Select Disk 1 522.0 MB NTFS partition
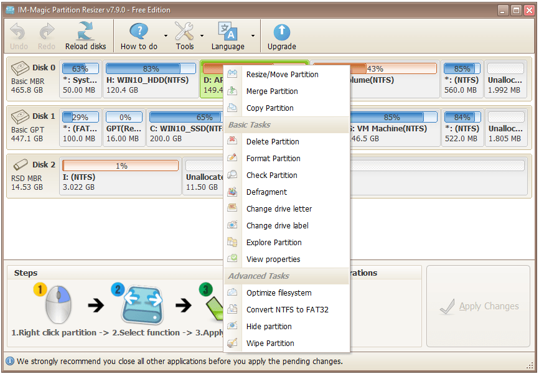The width and height of the screenshot is (539, 374). pyautogui.click(x=462, y=128)
